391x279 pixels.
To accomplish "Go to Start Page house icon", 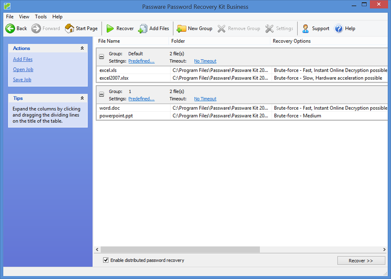I will pyautogui.click(x=69, y=29).
